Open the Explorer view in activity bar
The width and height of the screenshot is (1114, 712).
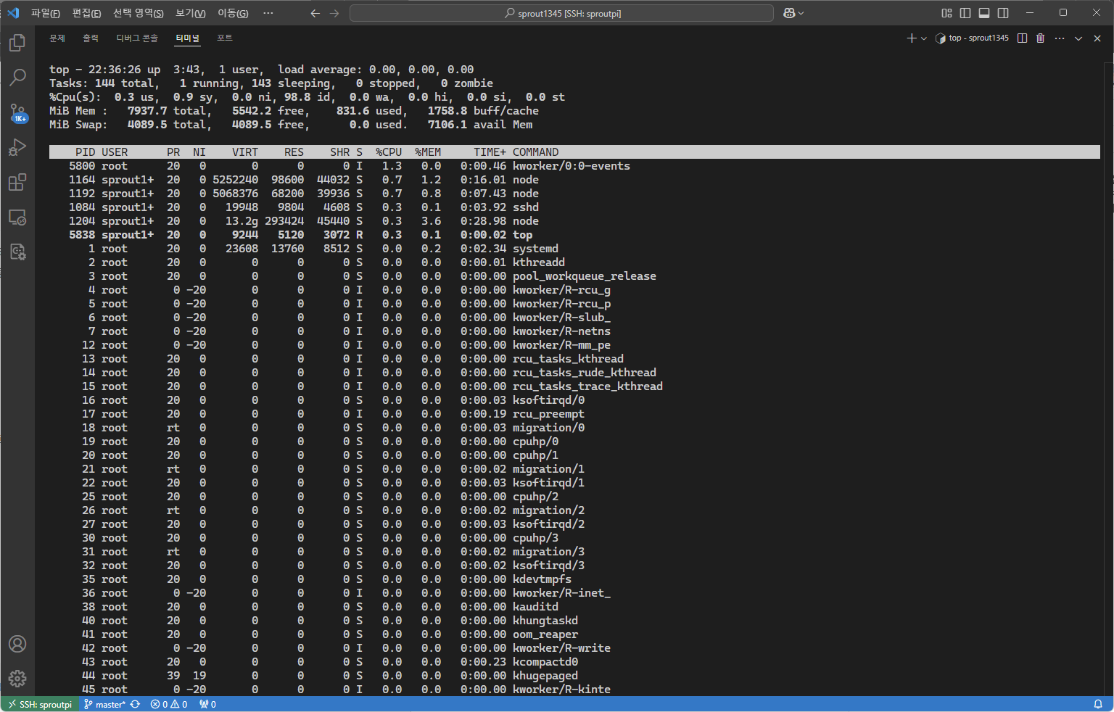tap(17, 43)
